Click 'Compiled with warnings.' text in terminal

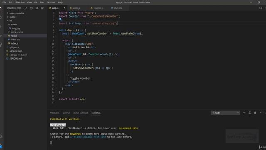65,119
